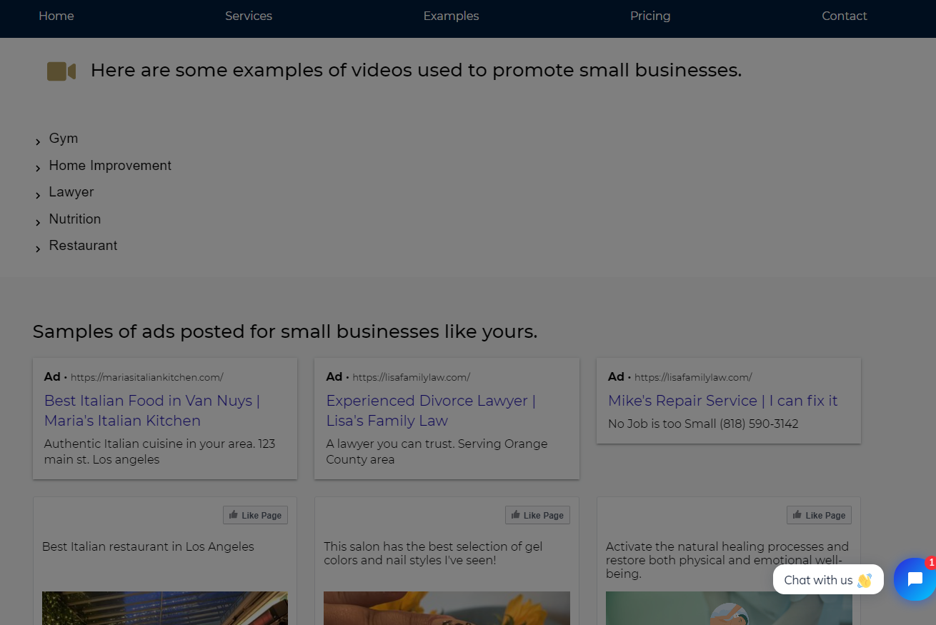Click the chevron next to Lawyer
Viewport: 936px width, 625px height.
coord(38,196)
